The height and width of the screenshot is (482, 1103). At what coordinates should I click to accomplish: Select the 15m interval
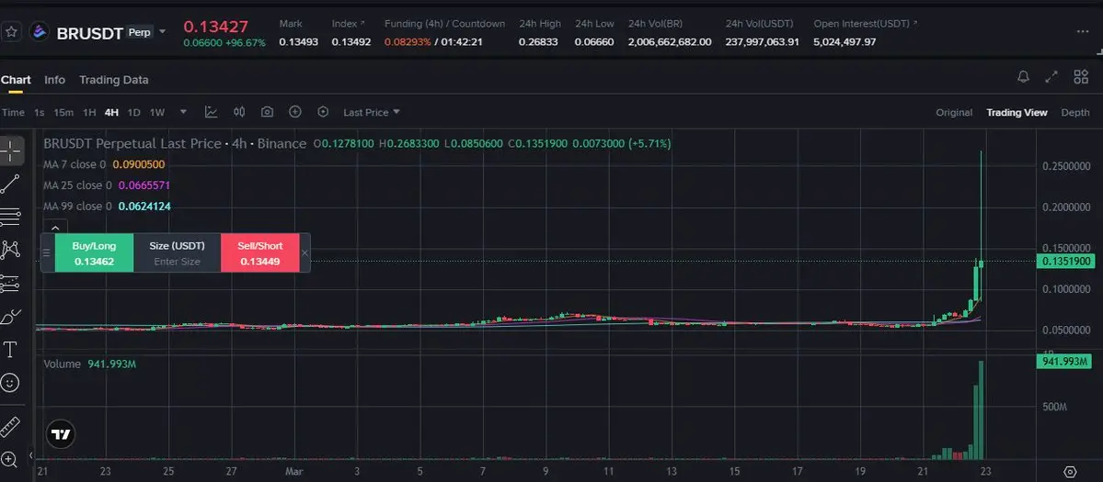63,112
